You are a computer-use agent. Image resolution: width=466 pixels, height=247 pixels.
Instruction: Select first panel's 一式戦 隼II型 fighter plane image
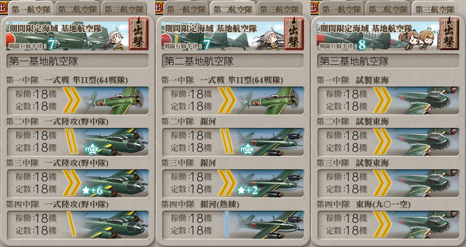pos(115,101)
